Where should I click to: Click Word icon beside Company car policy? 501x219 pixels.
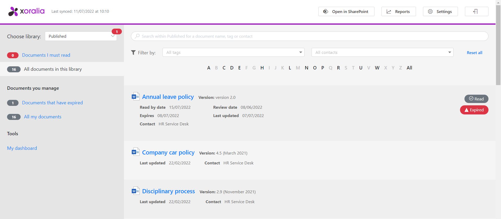(x=135, y=152)
